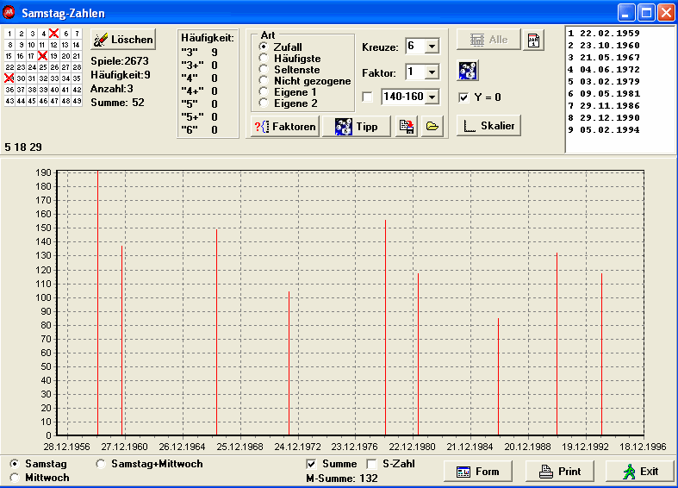Expand the 140-160 range dropdown
This screenshot has height=488, width=678.
(432, 97)
